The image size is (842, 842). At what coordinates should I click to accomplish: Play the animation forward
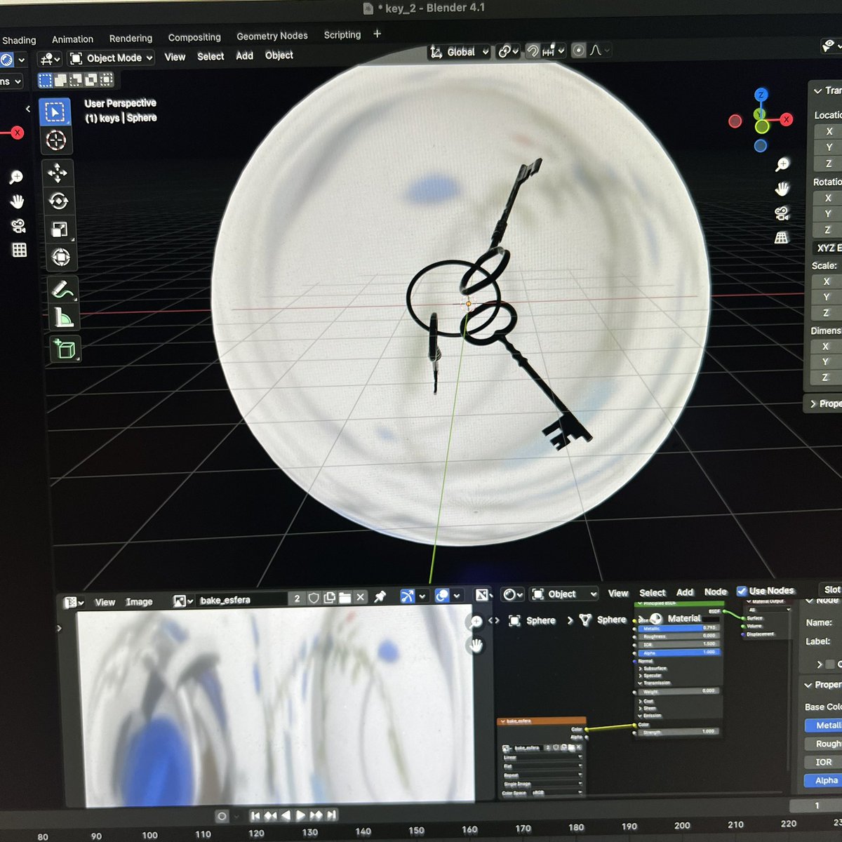300,815
